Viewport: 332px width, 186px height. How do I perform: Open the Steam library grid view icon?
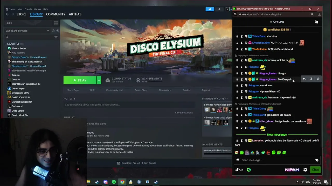(x=56, y=23)
